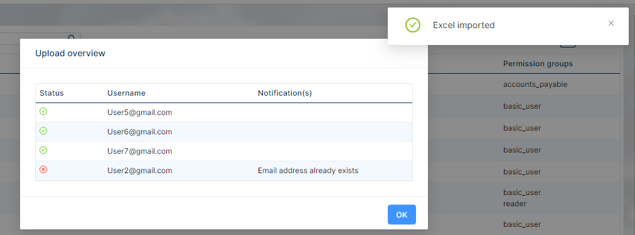Click the Notification(s) column header
635x235 pixels.
point(285,93)
